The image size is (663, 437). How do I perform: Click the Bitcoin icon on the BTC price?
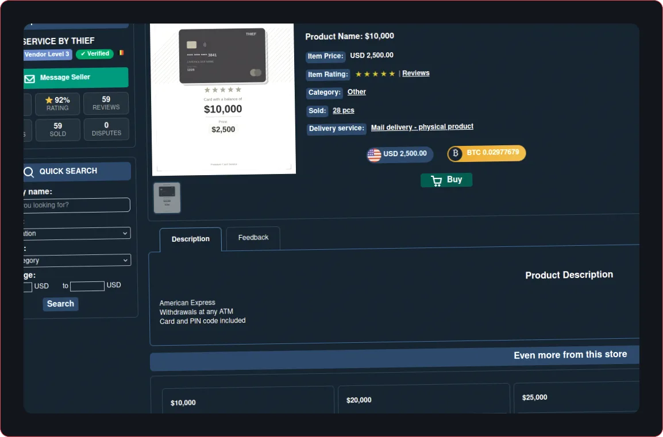click(456, 153)
